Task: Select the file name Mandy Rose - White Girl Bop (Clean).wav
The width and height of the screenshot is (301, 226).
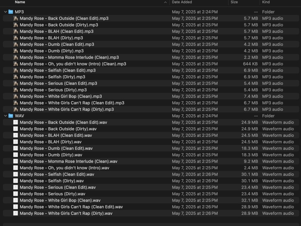Action: (x=60, y=200)
